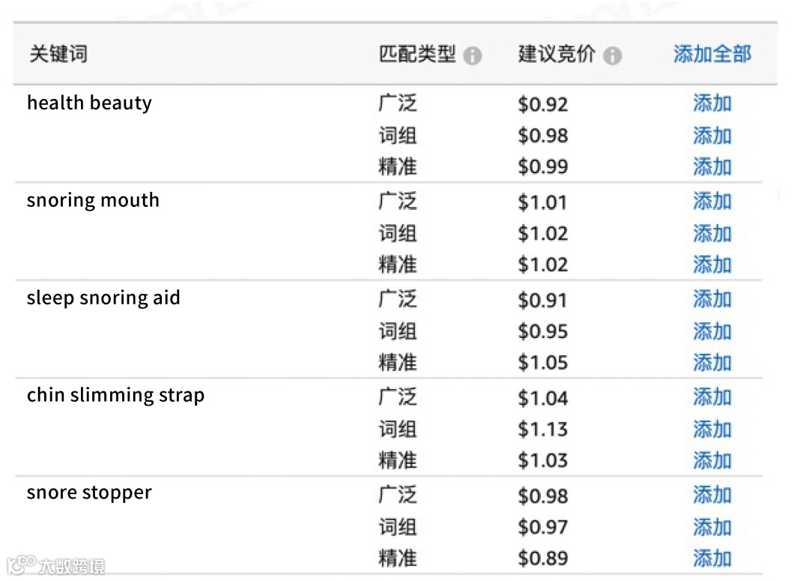Click 添加全部 link in header

(x=712, y=54)
